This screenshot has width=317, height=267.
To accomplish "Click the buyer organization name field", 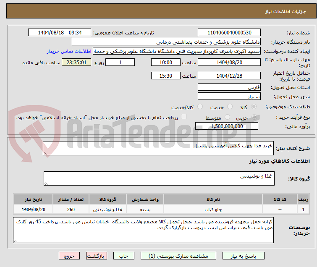I will (166, 42).
